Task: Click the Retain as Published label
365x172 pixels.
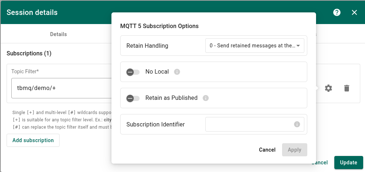Action: [171, 98]
